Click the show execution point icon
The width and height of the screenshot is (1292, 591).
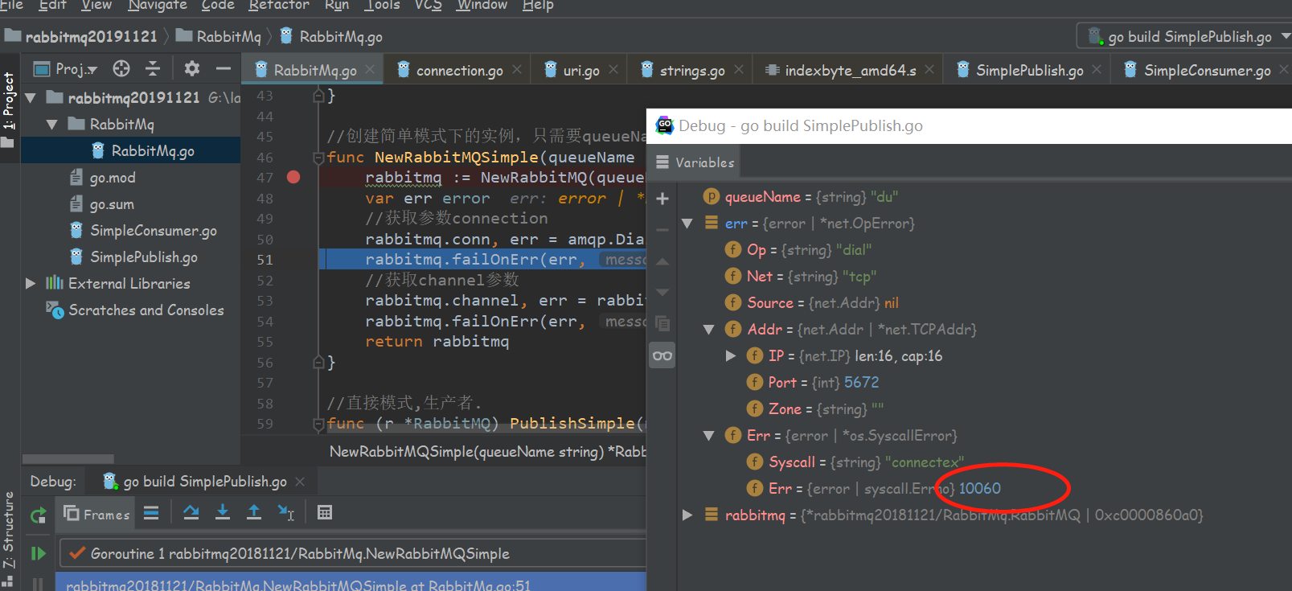(x=151, y=513)
